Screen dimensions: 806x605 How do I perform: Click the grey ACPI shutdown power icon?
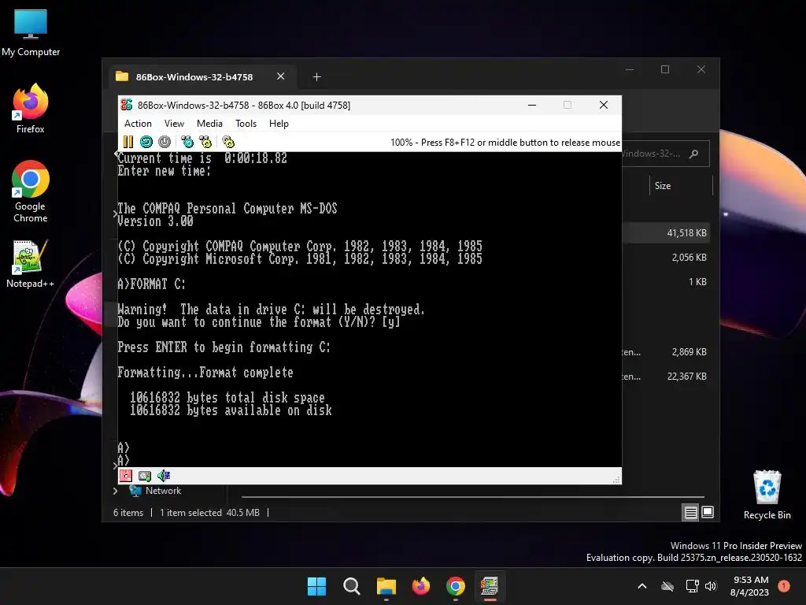[x=165, y=142]
